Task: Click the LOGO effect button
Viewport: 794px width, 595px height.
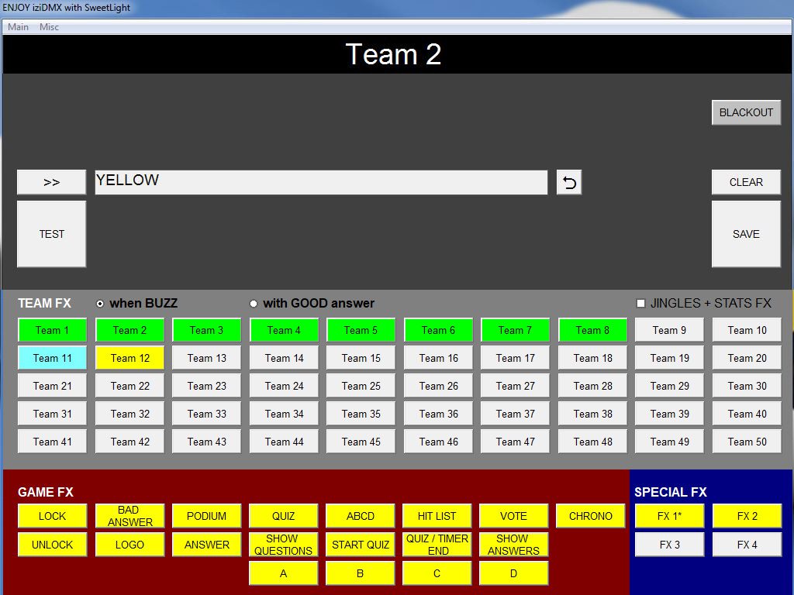Action: (129, 545)
